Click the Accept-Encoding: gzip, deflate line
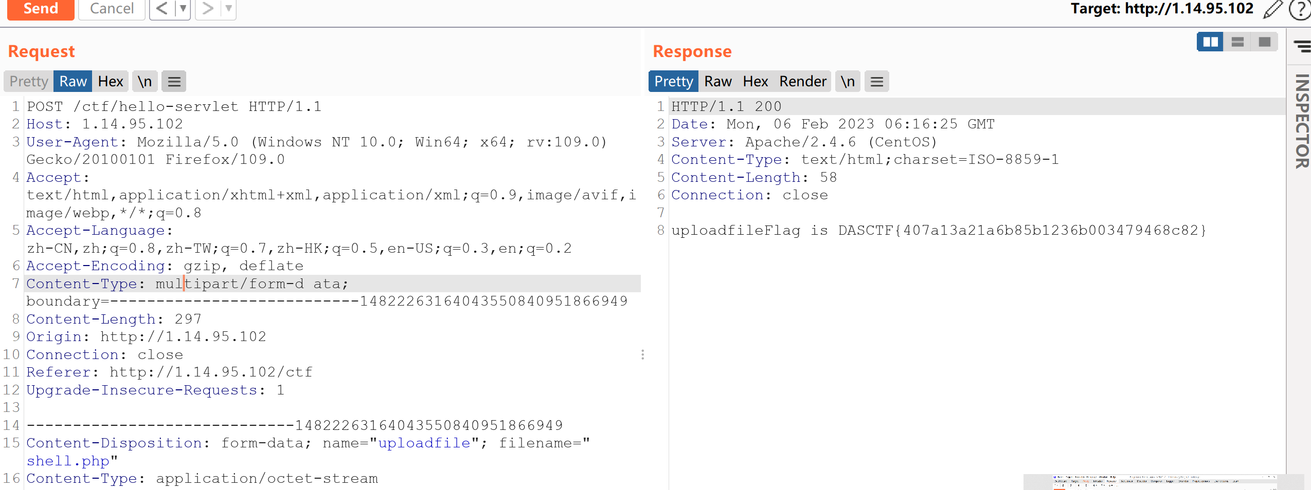The image size is (1311, 490). 165,266
